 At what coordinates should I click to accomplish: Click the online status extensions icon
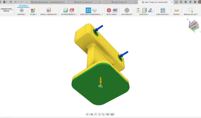pos(181,2)
